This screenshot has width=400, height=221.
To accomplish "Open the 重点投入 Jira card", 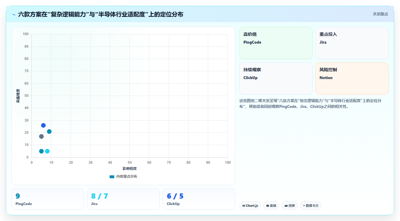I will 352,43.
